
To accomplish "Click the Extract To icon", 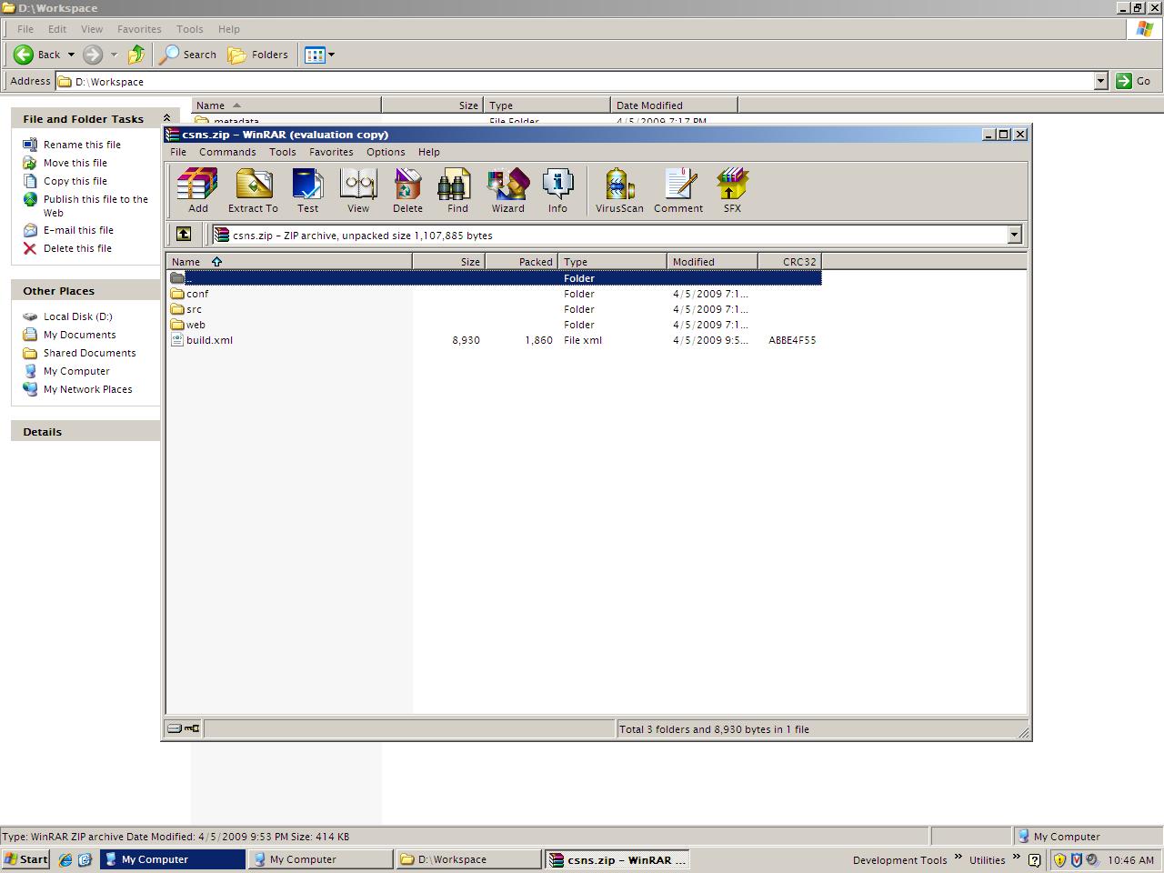I will (253, 191).
